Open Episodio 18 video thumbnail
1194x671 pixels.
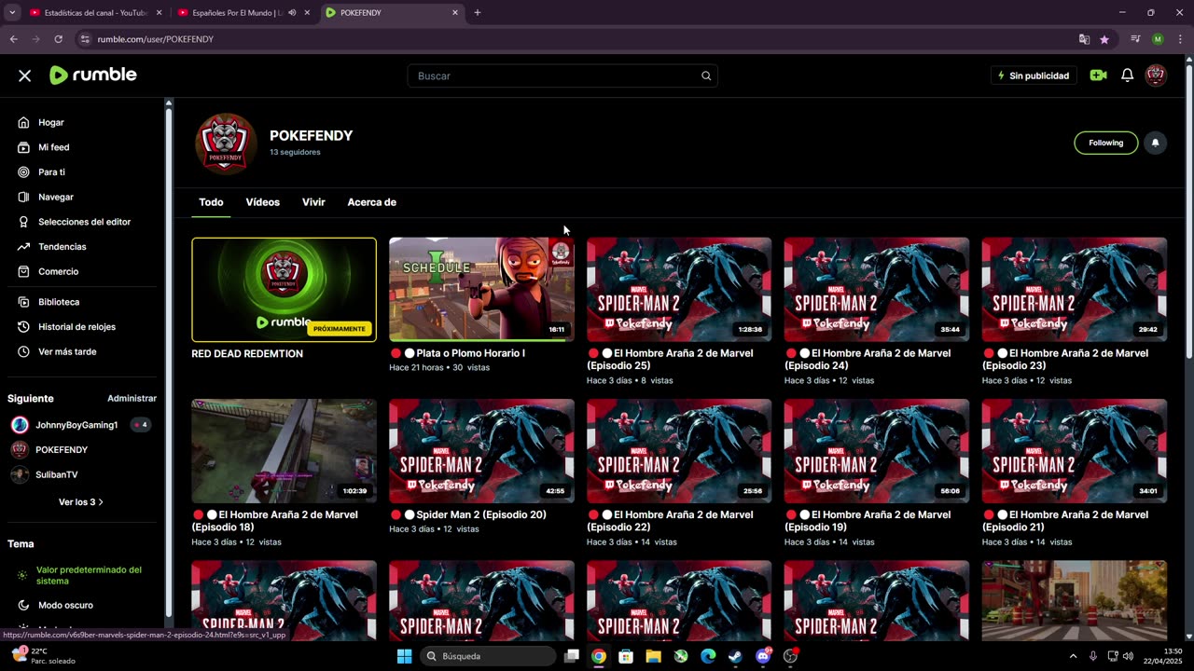[x=285, y=451]
